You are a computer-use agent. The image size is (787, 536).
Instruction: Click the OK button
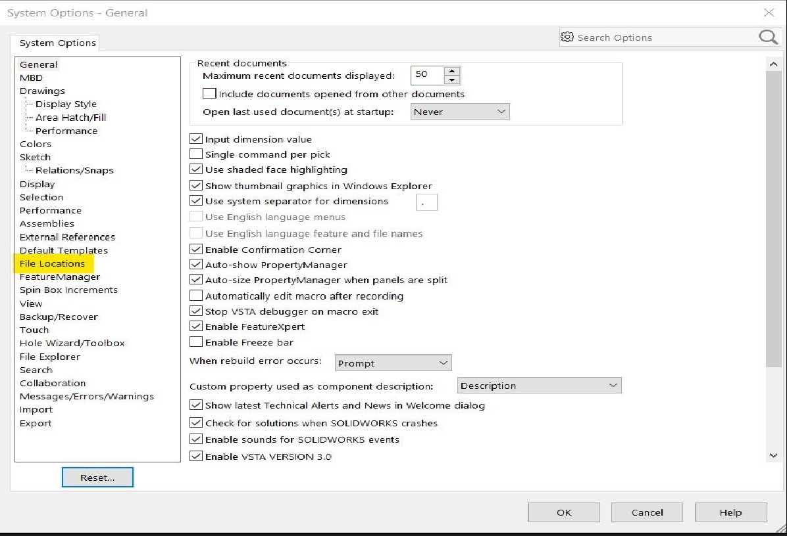point(564,512)
